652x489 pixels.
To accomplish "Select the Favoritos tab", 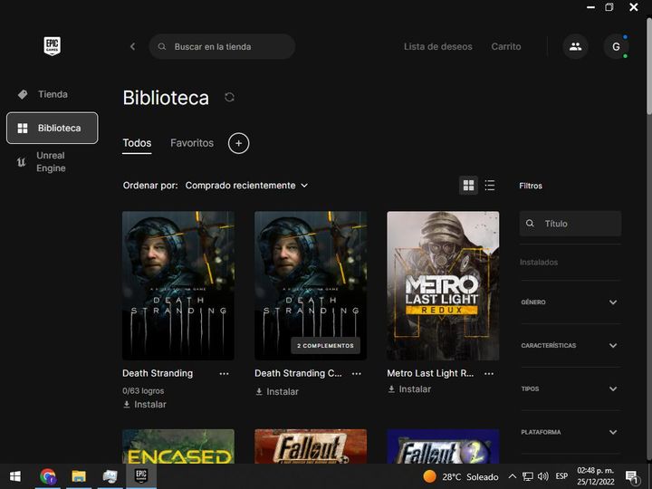I will (192, 143).
